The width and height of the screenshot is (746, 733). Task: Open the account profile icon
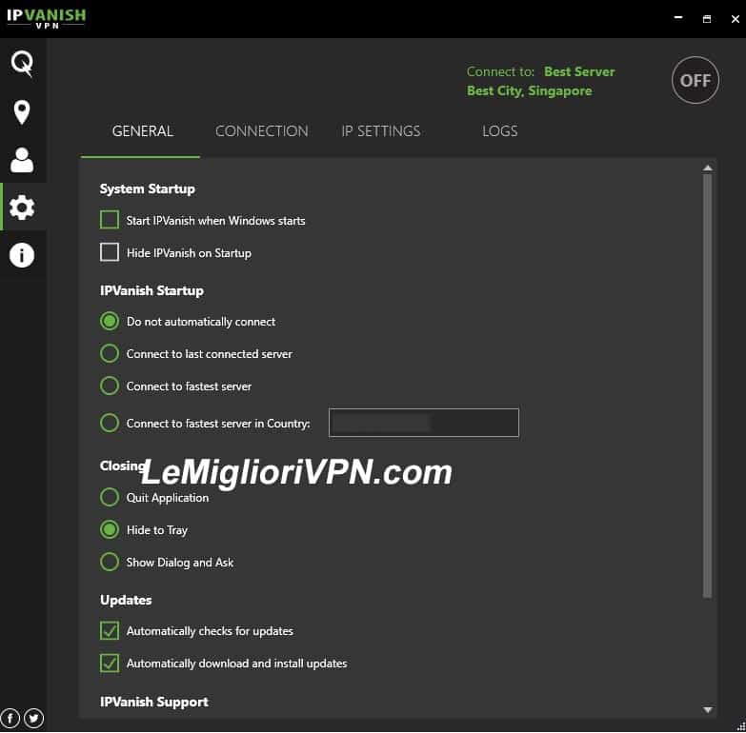[x=22, y=160]
